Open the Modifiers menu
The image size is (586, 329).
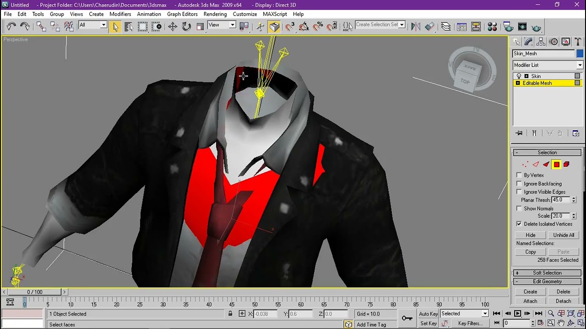[120, 14]
